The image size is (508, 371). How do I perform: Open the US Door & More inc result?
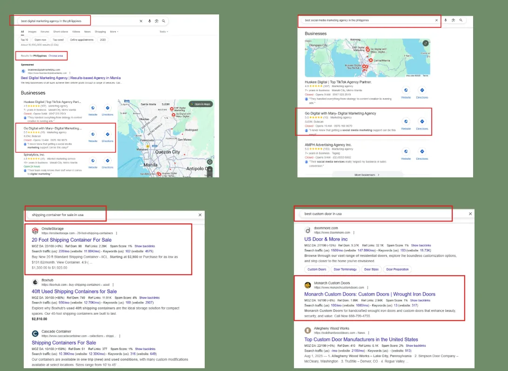click(326, 239)
